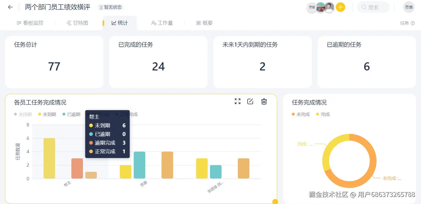The height and width of the screenshot is (204, 421).
Task: Add a member with yellow plus button
Action: [x=340, y=7]
